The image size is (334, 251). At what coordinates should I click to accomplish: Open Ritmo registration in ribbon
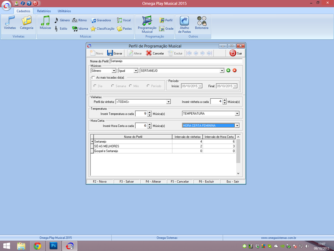point(79,20)
